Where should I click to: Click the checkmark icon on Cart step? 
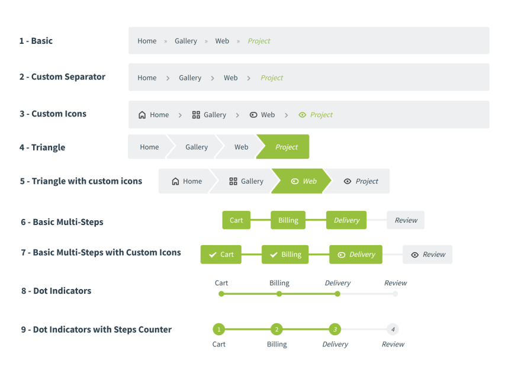point(213,255)
